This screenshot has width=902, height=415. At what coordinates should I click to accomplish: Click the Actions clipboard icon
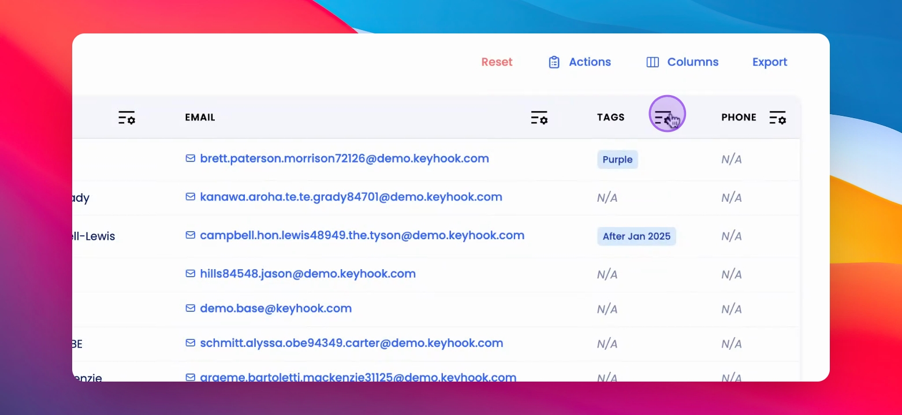[554, 62]
